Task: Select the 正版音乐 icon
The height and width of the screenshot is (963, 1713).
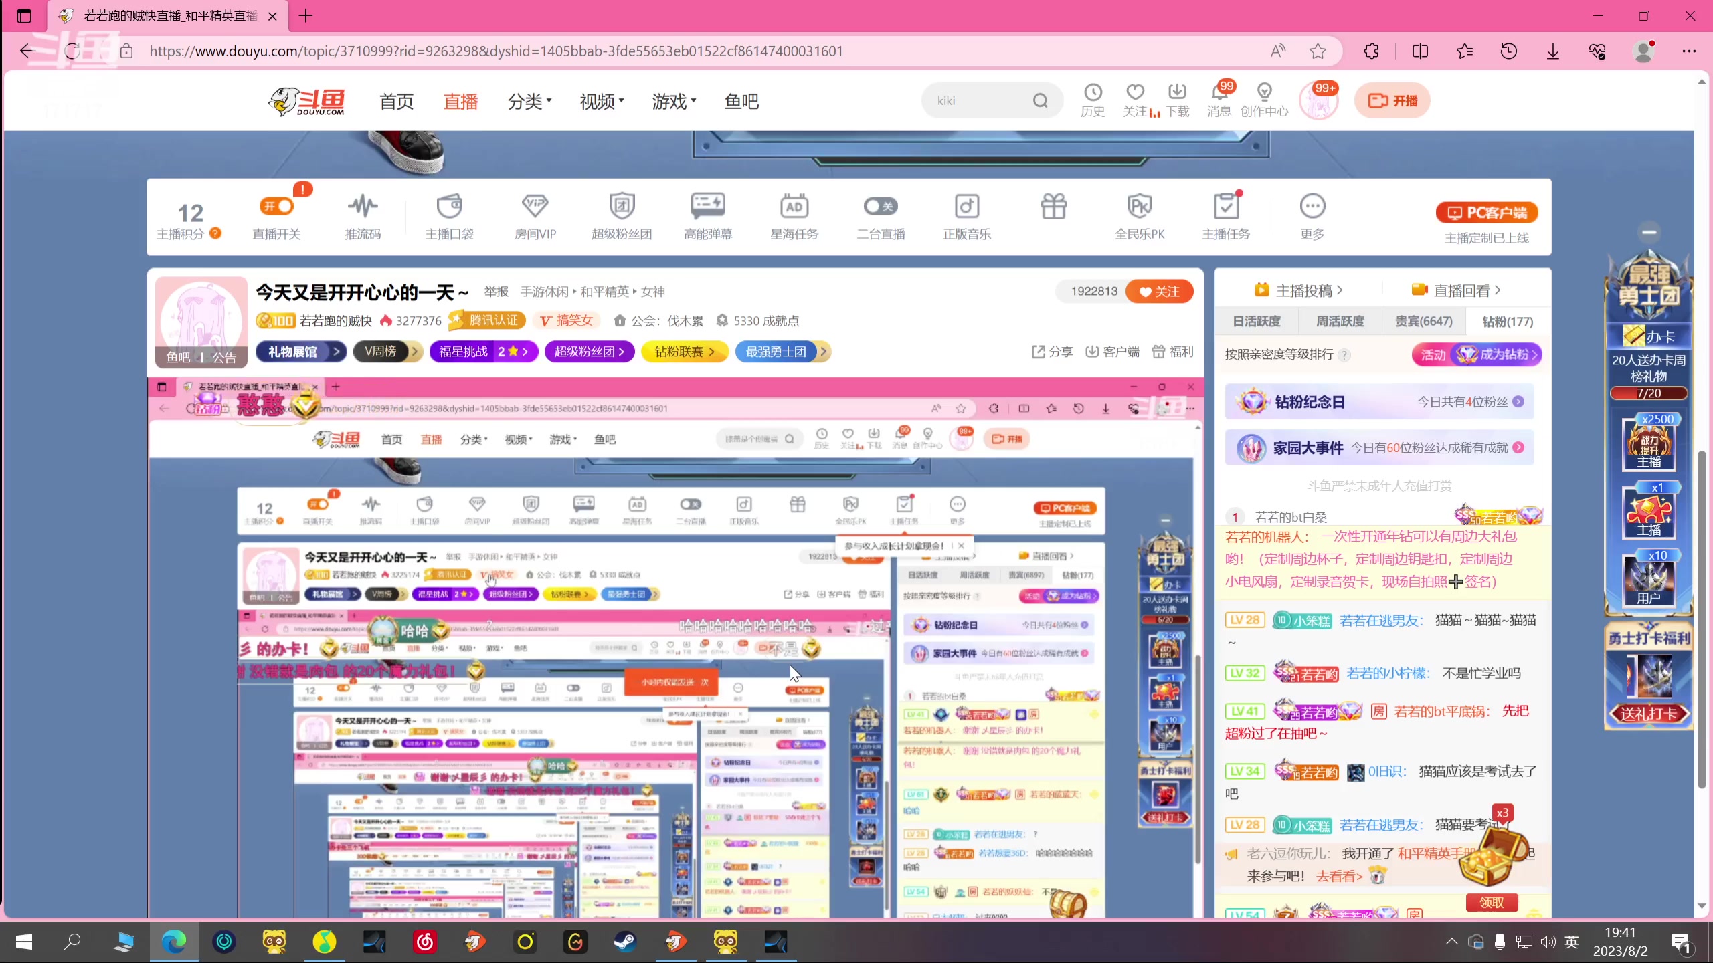Action: click(966, 214)
